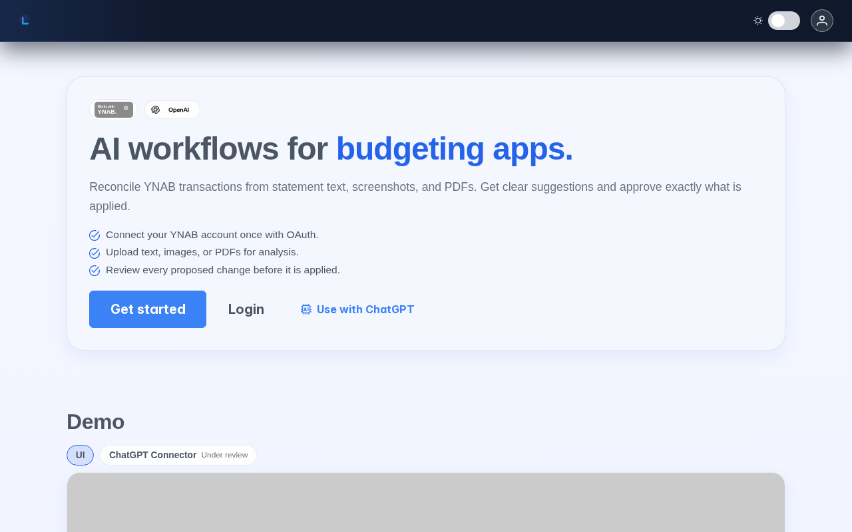Click the 'Reconcile YNAB transactions' description paragraph
The height and width of the screenshot is (532, 852).
(415, 196)
